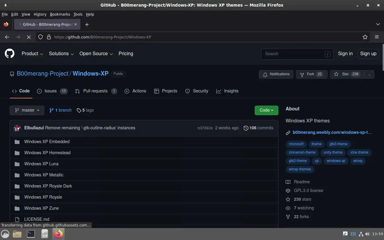Screen dimensions: 384x240
Task: Close the GitHub browser tab
Action: pyautogui.click(x=76, y=24)
